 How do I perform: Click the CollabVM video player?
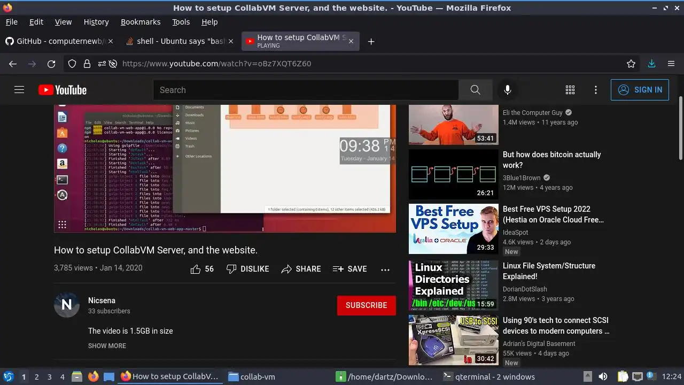(x=225, y=168)
